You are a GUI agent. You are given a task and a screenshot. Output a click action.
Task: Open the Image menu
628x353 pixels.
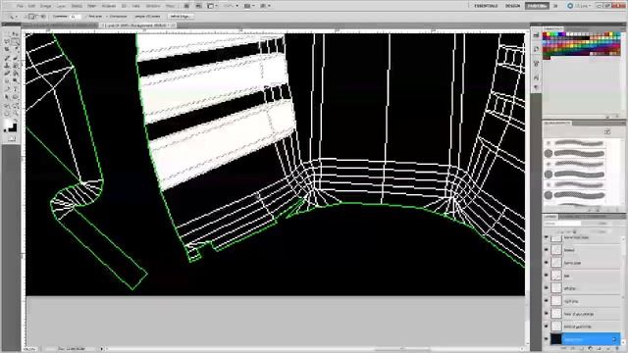point(46,6)
